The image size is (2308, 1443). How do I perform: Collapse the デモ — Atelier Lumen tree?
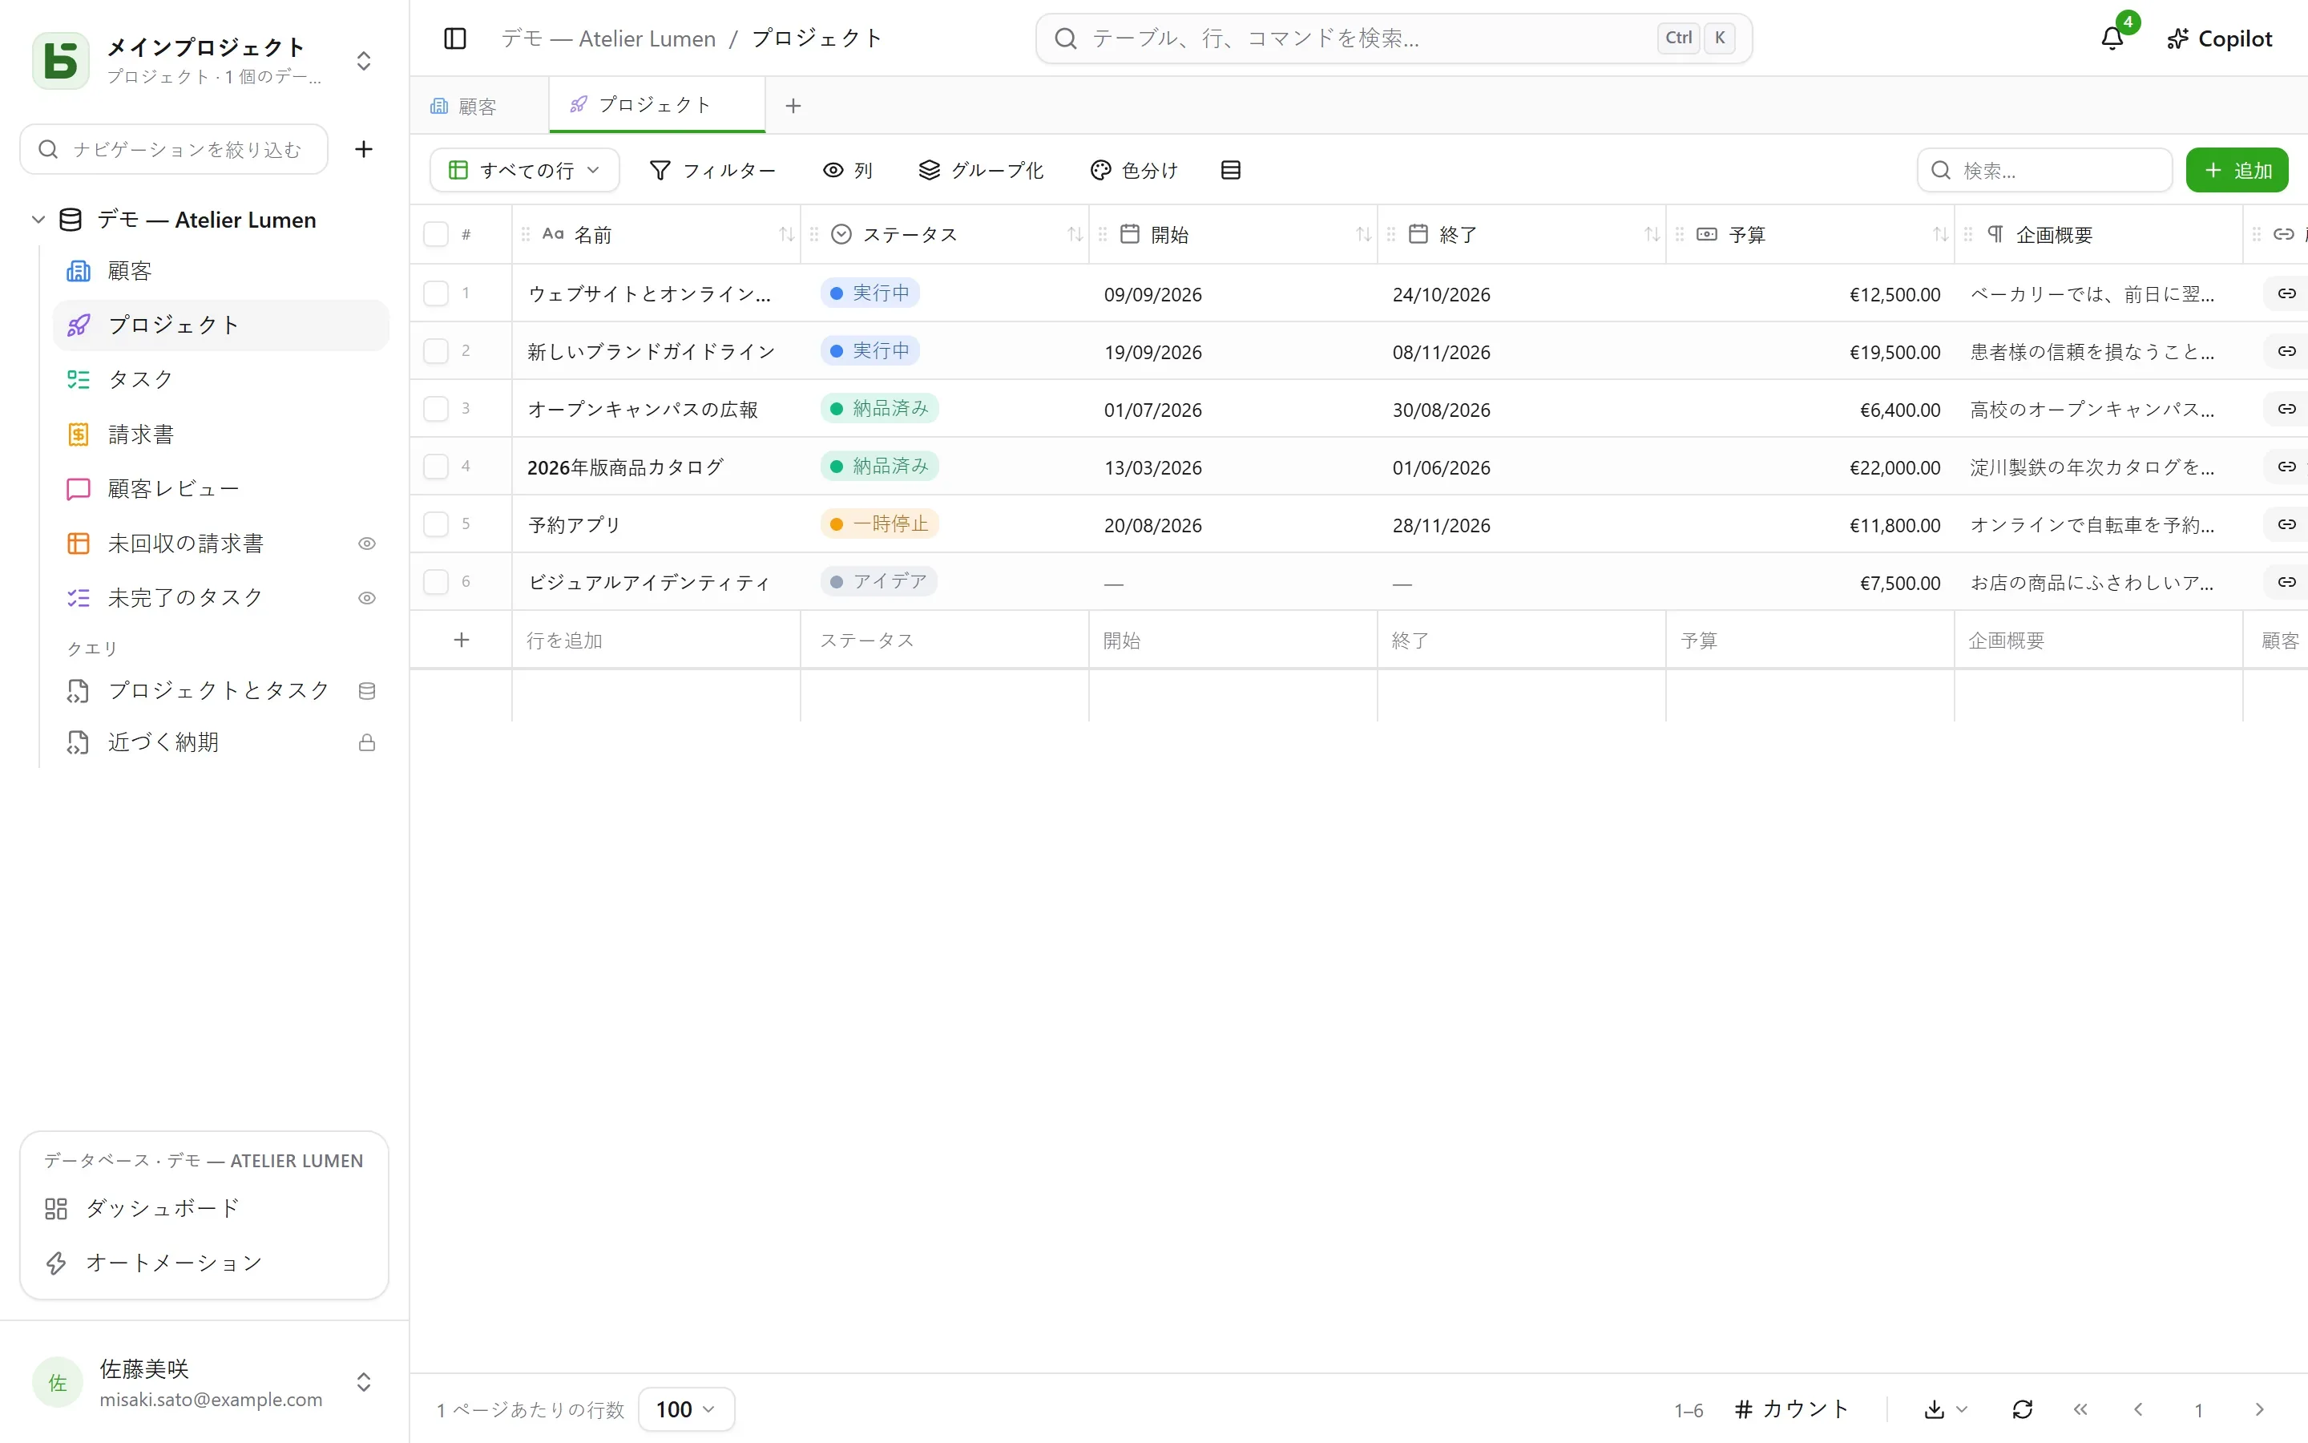tap(38, 220)
